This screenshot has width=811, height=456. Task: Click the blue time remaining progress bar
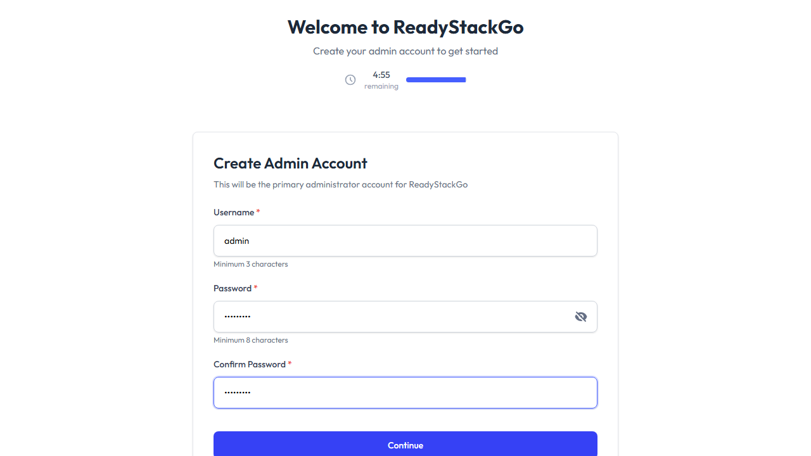tap(436, 80)
